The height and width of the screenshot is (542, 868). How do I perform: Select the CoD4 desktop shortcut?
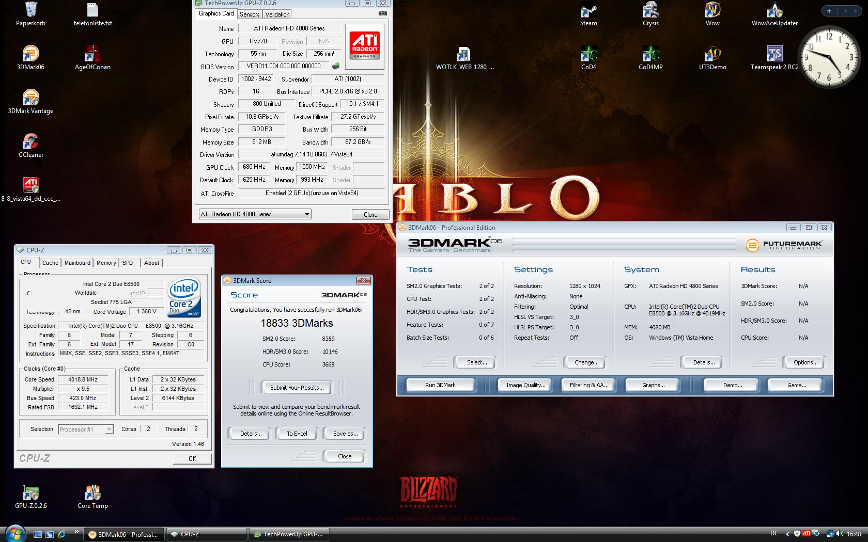[588, 57]
